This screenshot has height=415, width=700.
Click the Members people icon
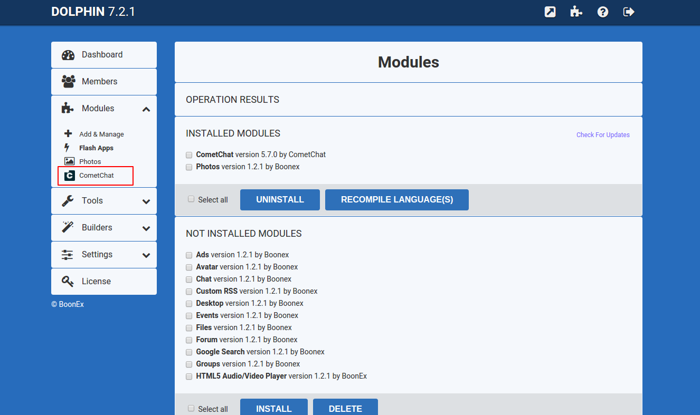(68, 81)
